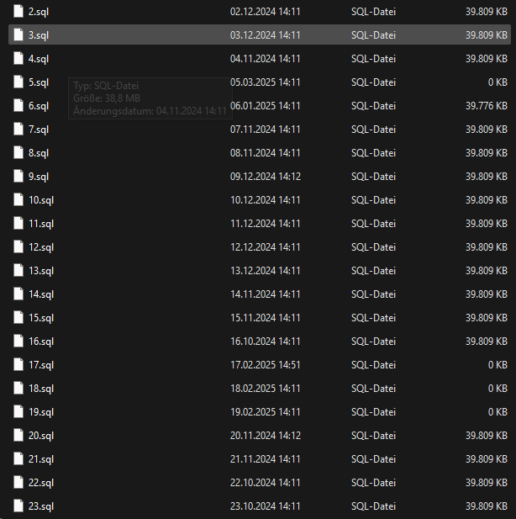Click the file icon of 21.sql
Viewport: 516px width, 519px height.
pyautogui.click(x=18, y=459)
